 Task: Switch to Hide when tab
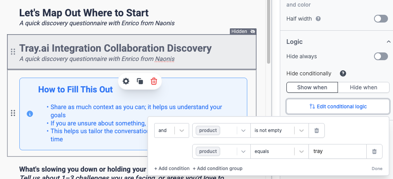(363, 87)
